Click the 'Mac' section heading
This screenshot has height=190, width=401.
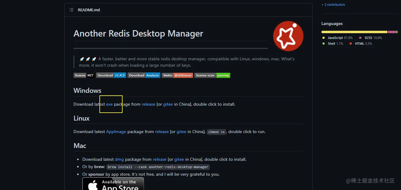[80, 146]
